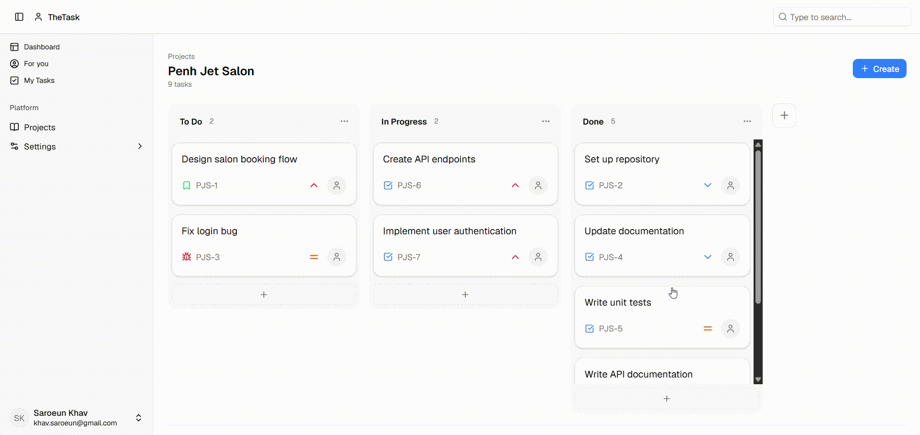Expand the Settings menu chevron
Image resolution: width=920 pixels, height=435 pixels.
pos(140,146)
